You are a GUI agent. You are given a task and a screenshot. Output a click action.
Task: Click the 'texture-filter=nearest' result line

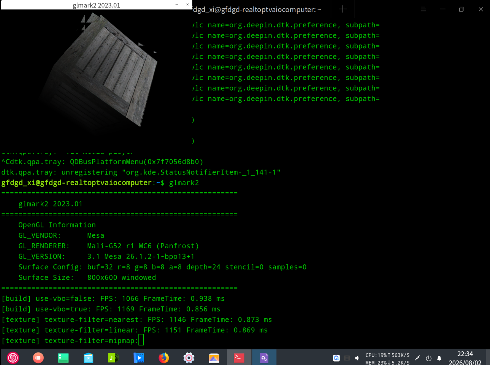[x=137, y=320]
